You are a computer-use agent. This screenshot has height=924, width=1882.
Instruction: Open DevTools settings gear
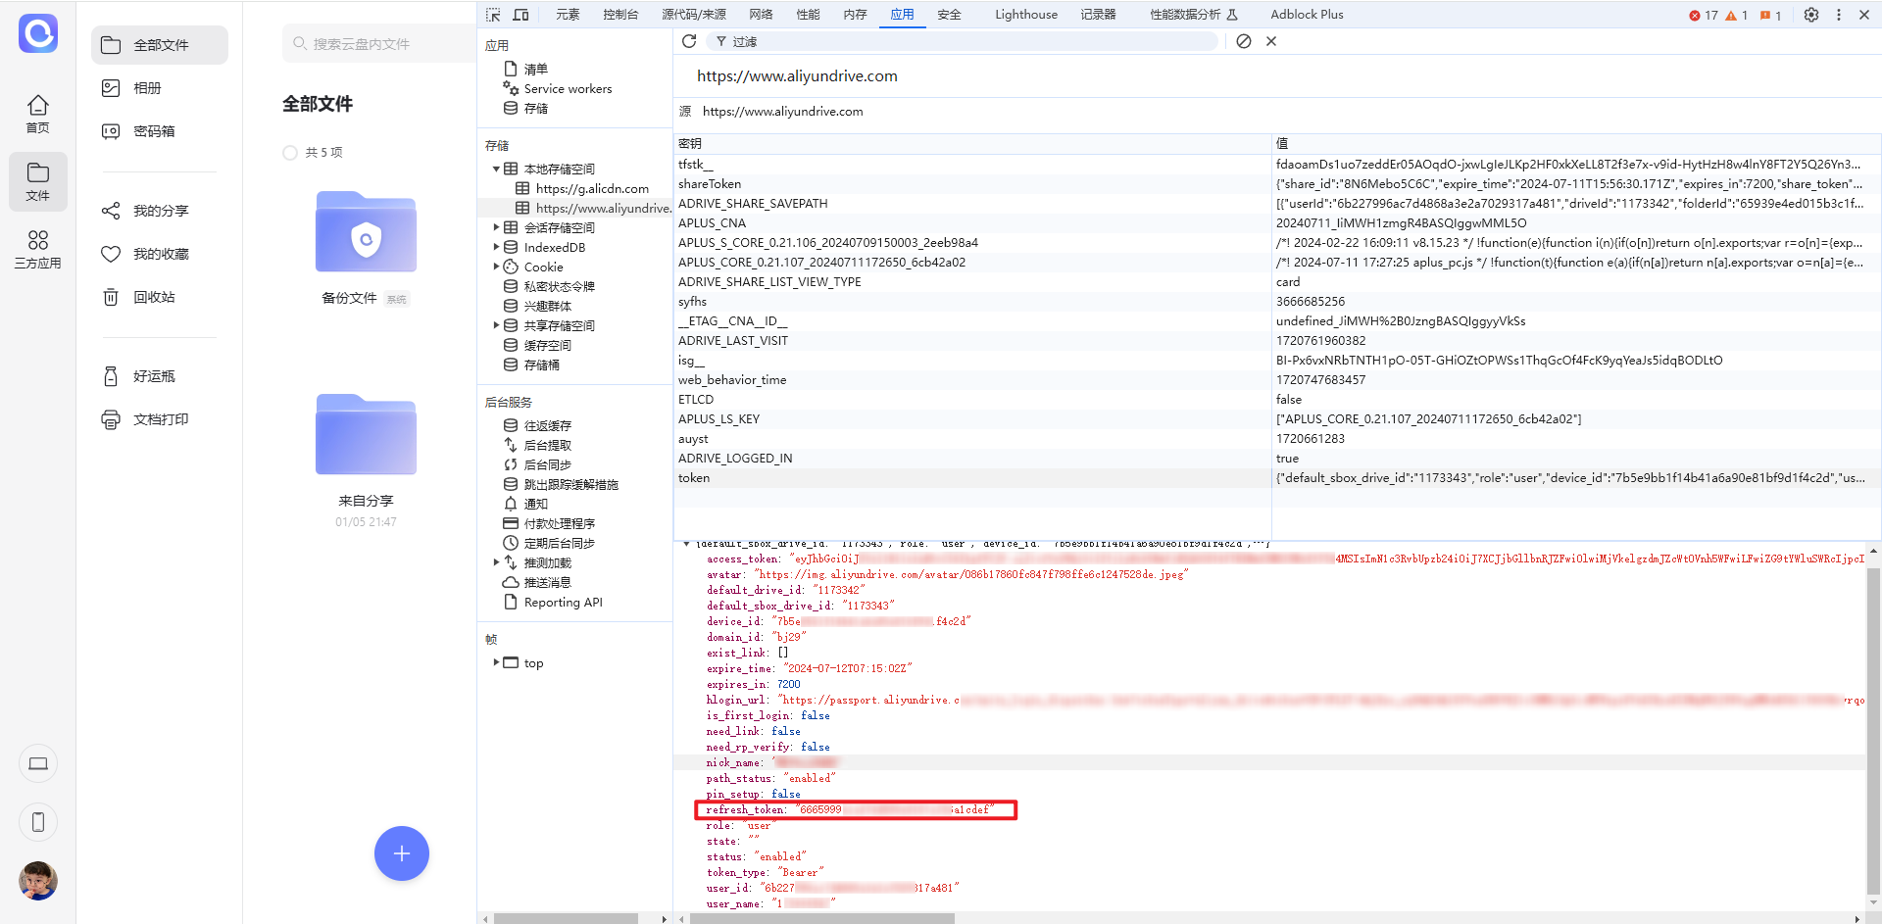[x=1811, y=15]
